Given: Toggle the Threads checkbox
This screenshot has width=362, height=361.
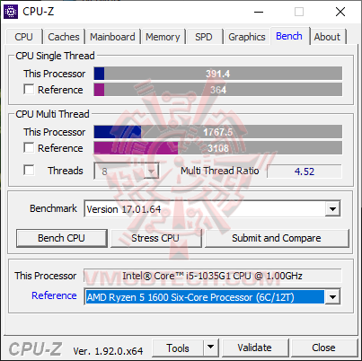Looking at the screenshot, I should pos(29,170).
